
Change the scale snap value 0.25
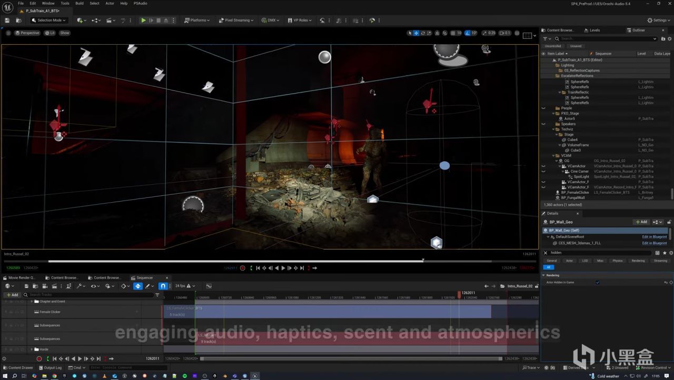tap(492, 33)
